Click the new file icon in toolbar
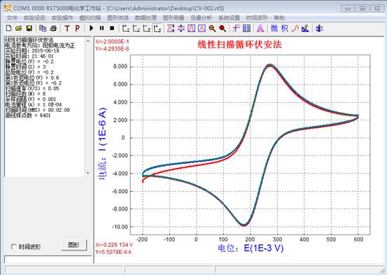This screenshot has width=387, height=275. point(8,28)
